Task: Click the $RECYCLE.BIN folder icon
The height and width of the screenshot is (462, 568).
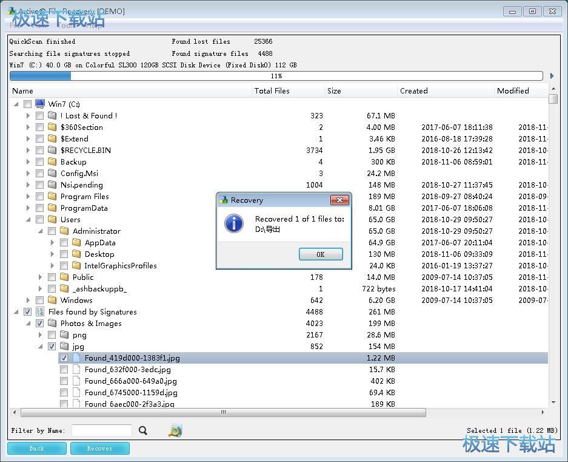Action: click(x=52, y=150)
